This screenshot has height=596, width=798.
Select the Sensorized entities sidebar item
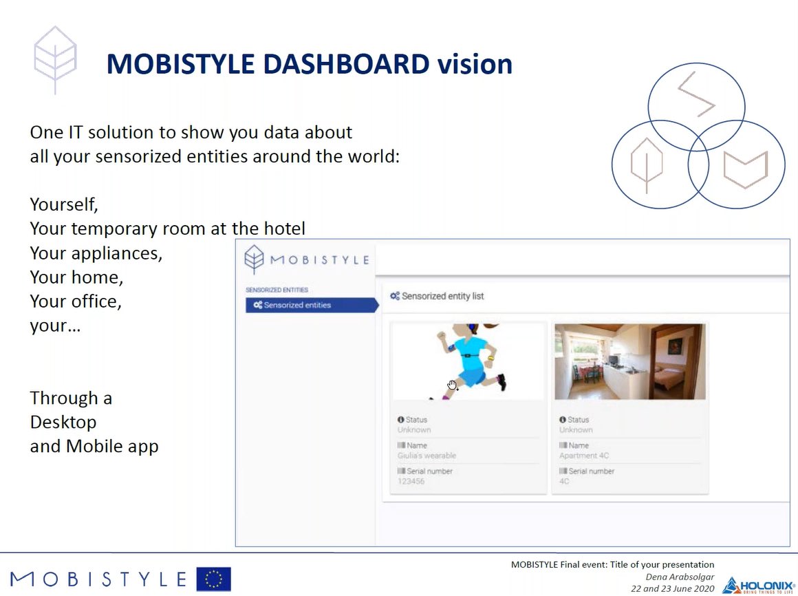pos(312,306)
